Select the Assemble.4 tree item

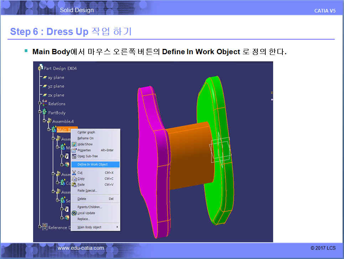[x=63, y=121]
